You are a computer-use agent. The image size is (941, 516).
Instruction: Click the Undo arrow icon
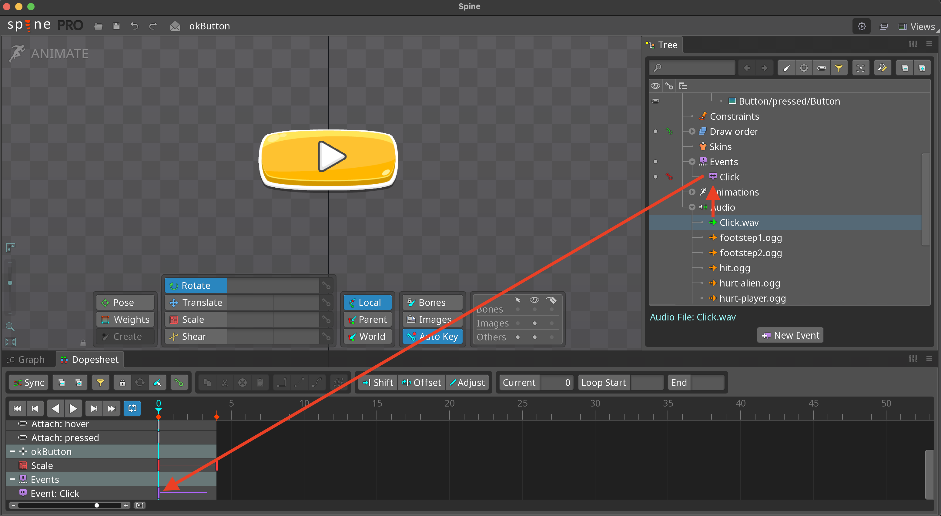point(134,26)
